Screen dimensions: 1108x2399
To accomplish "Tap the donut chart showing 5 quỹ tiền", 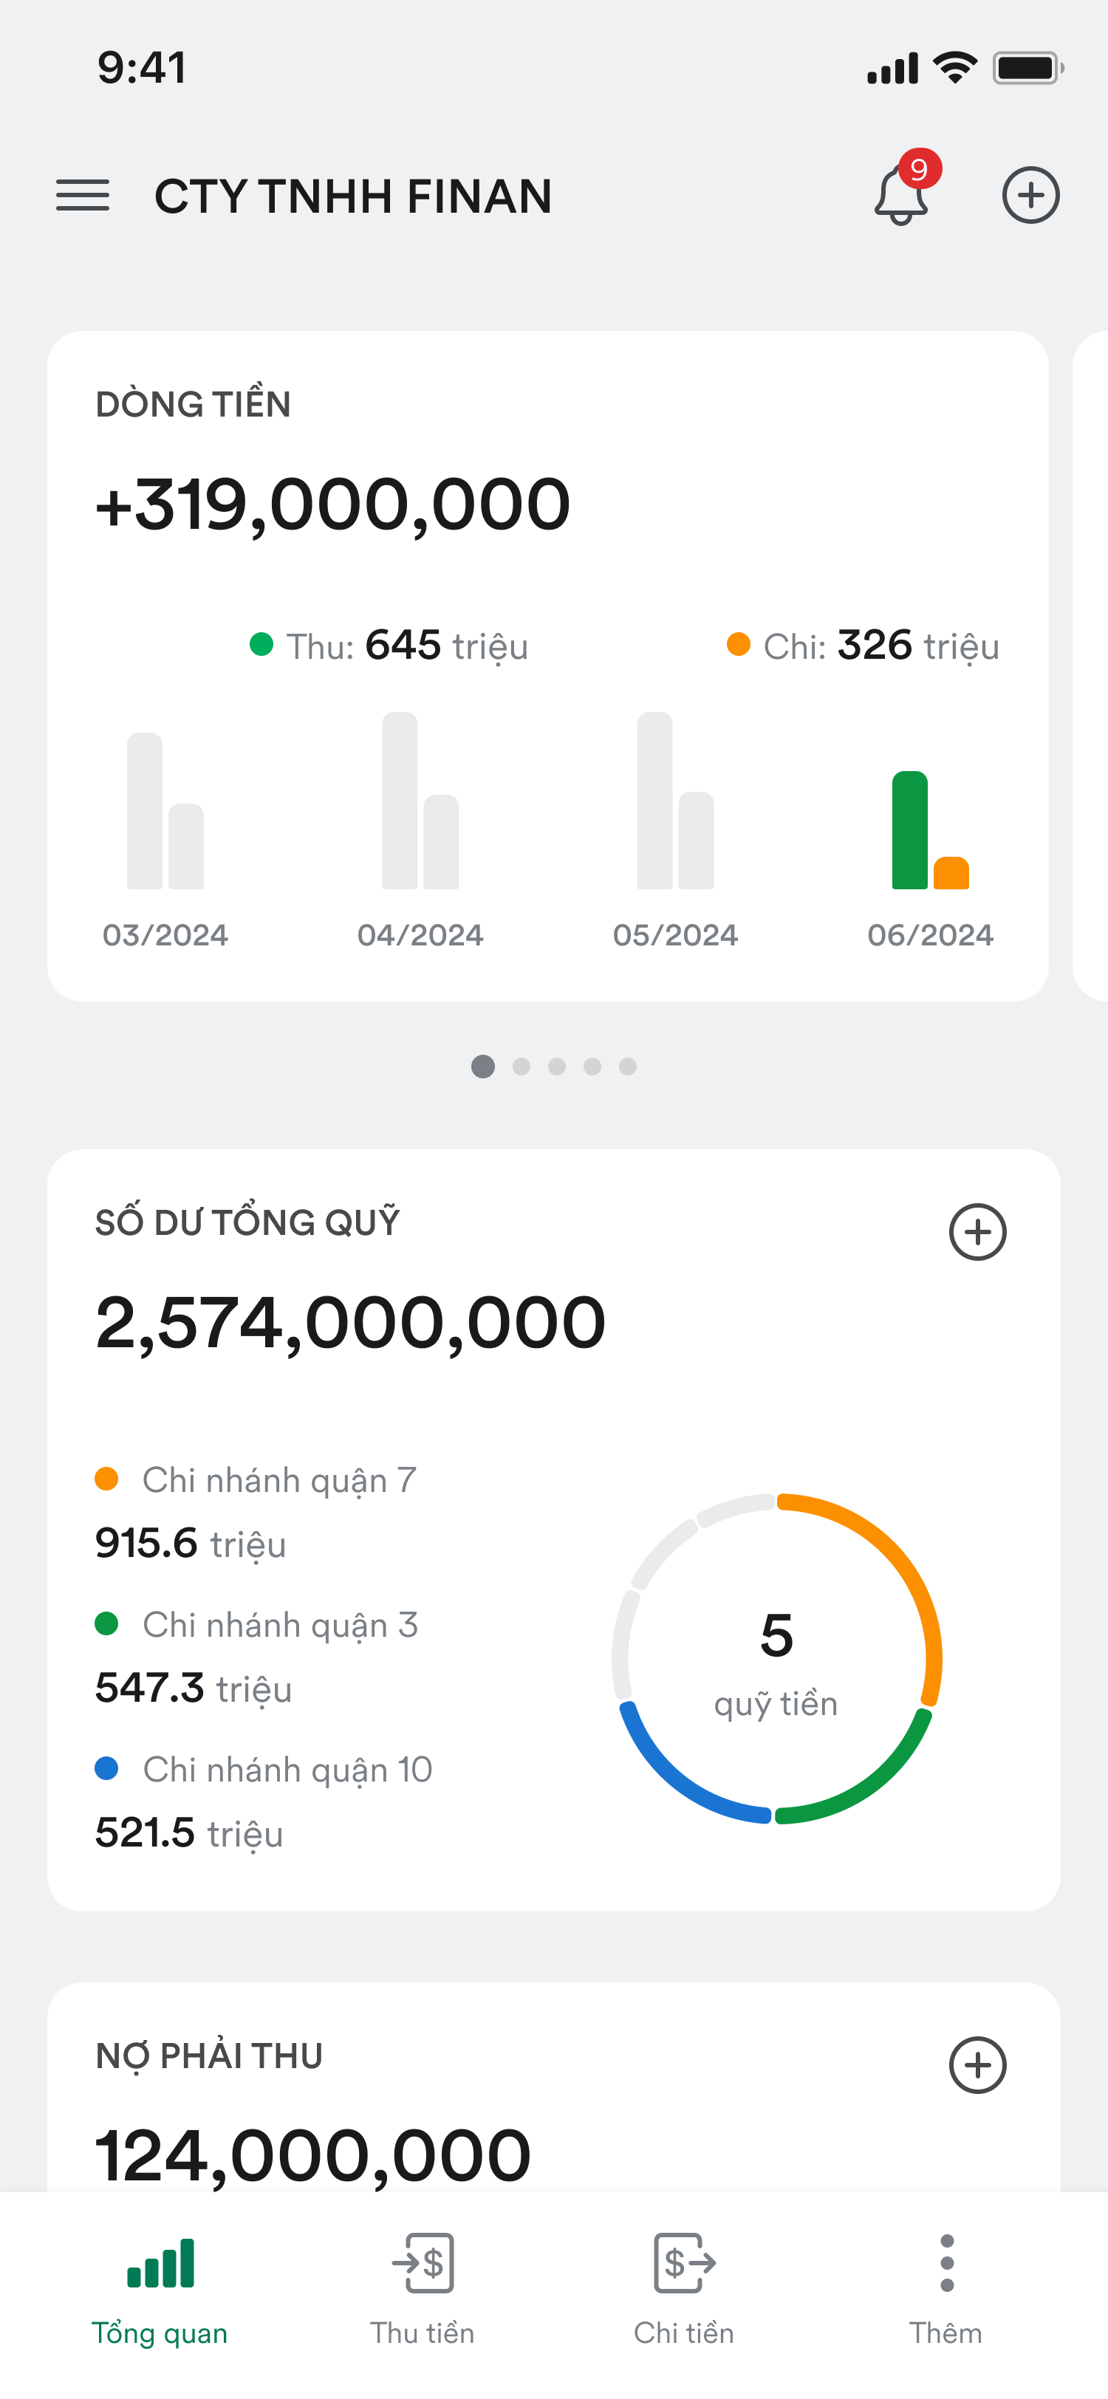I will [x=776, y=1657].
